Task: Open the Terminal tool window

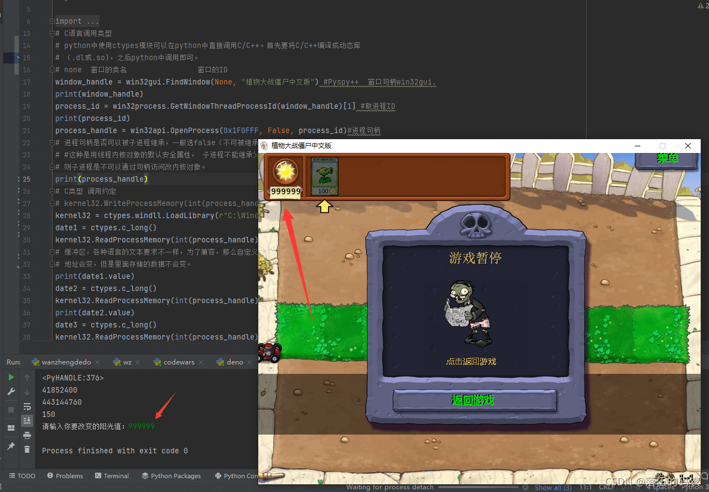Action: click(x=112, y=476)
